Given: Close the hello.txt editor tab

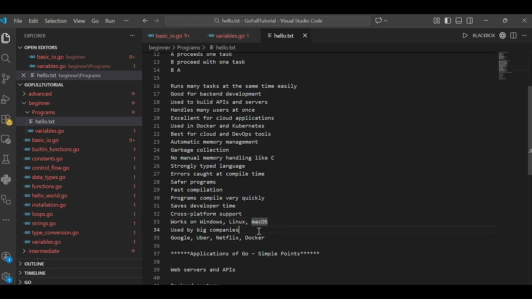Looking at the screenshot, I should point(305,36).
